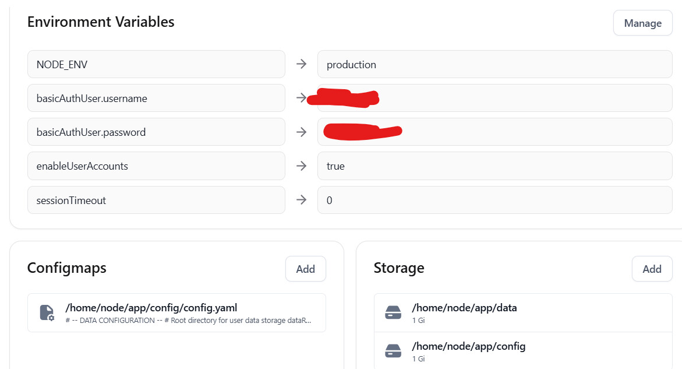The width and height of the screenshot is (682, 369).
Task: Focus the production value field
Action: 494,64
